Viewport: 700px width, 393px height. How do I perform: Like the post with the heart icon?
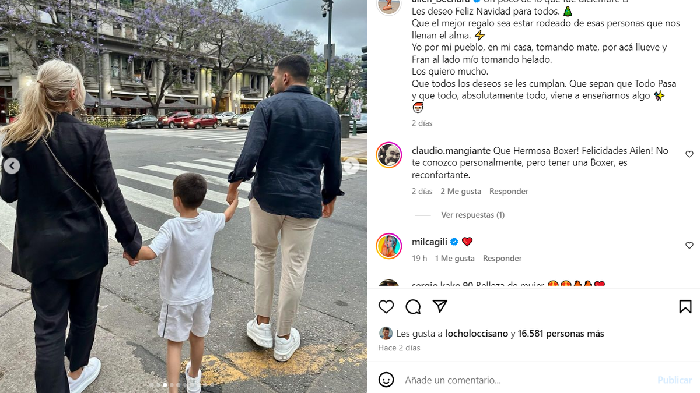(x=386, y=307)
